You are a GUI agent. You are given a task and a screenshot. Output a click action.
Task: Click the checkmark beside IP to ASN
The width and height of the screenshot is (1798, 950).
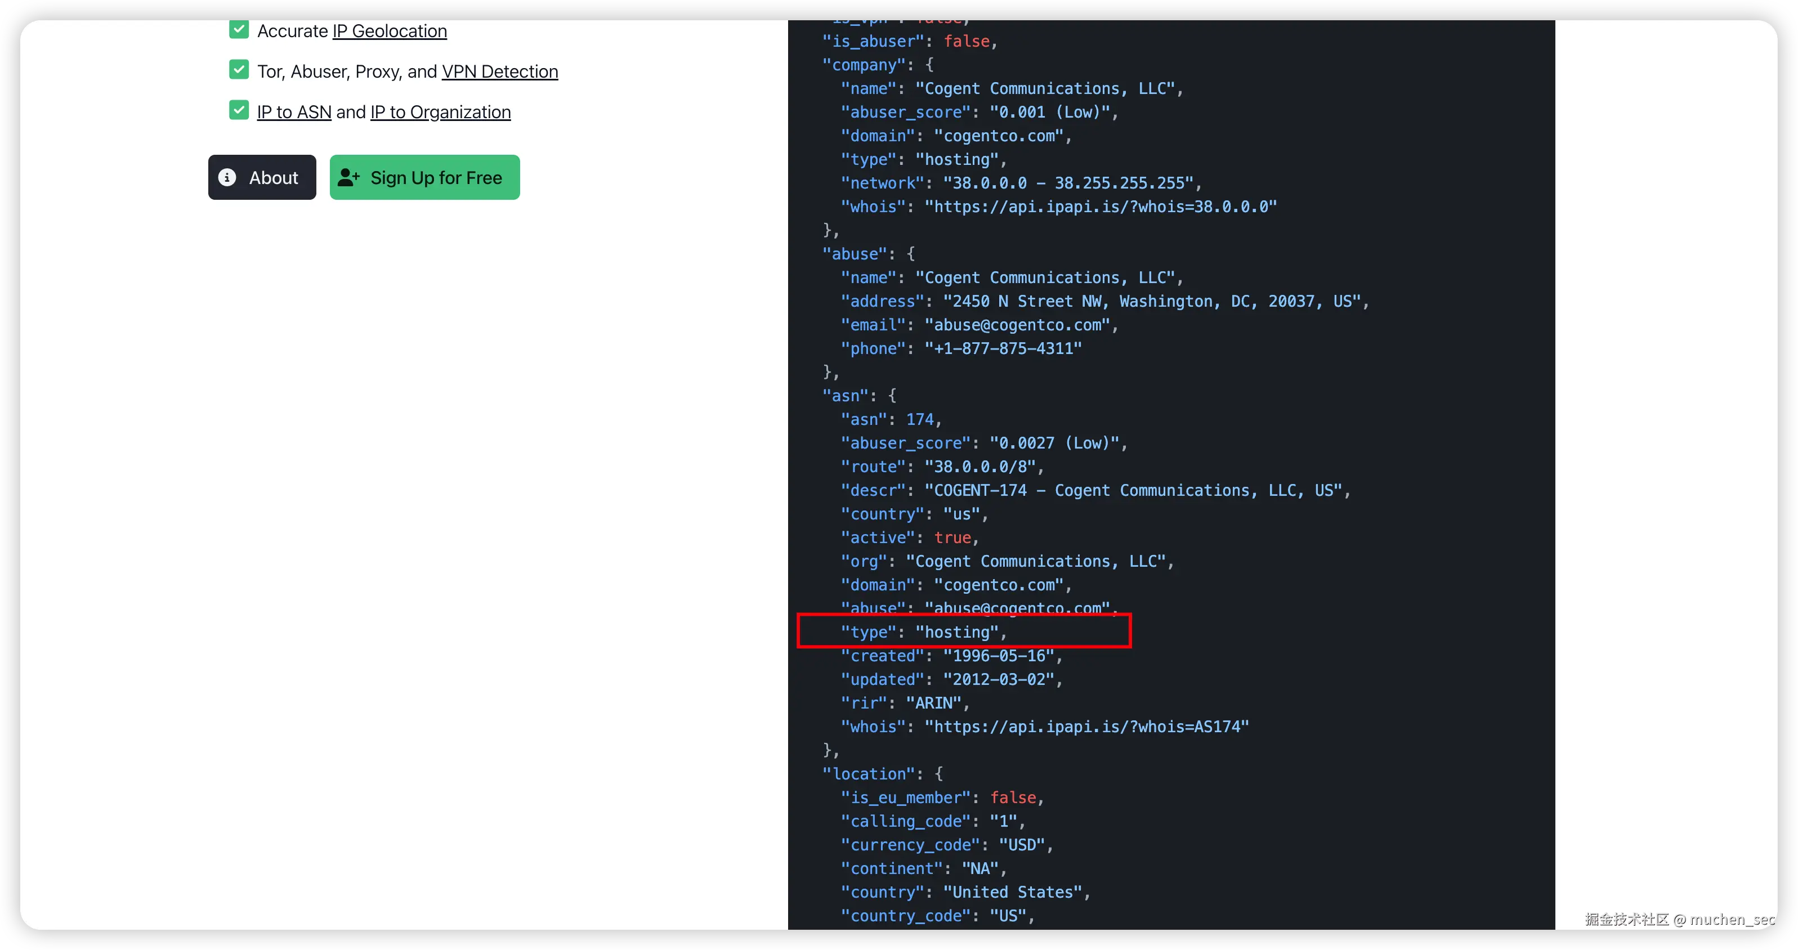click(x=239, y=110)
